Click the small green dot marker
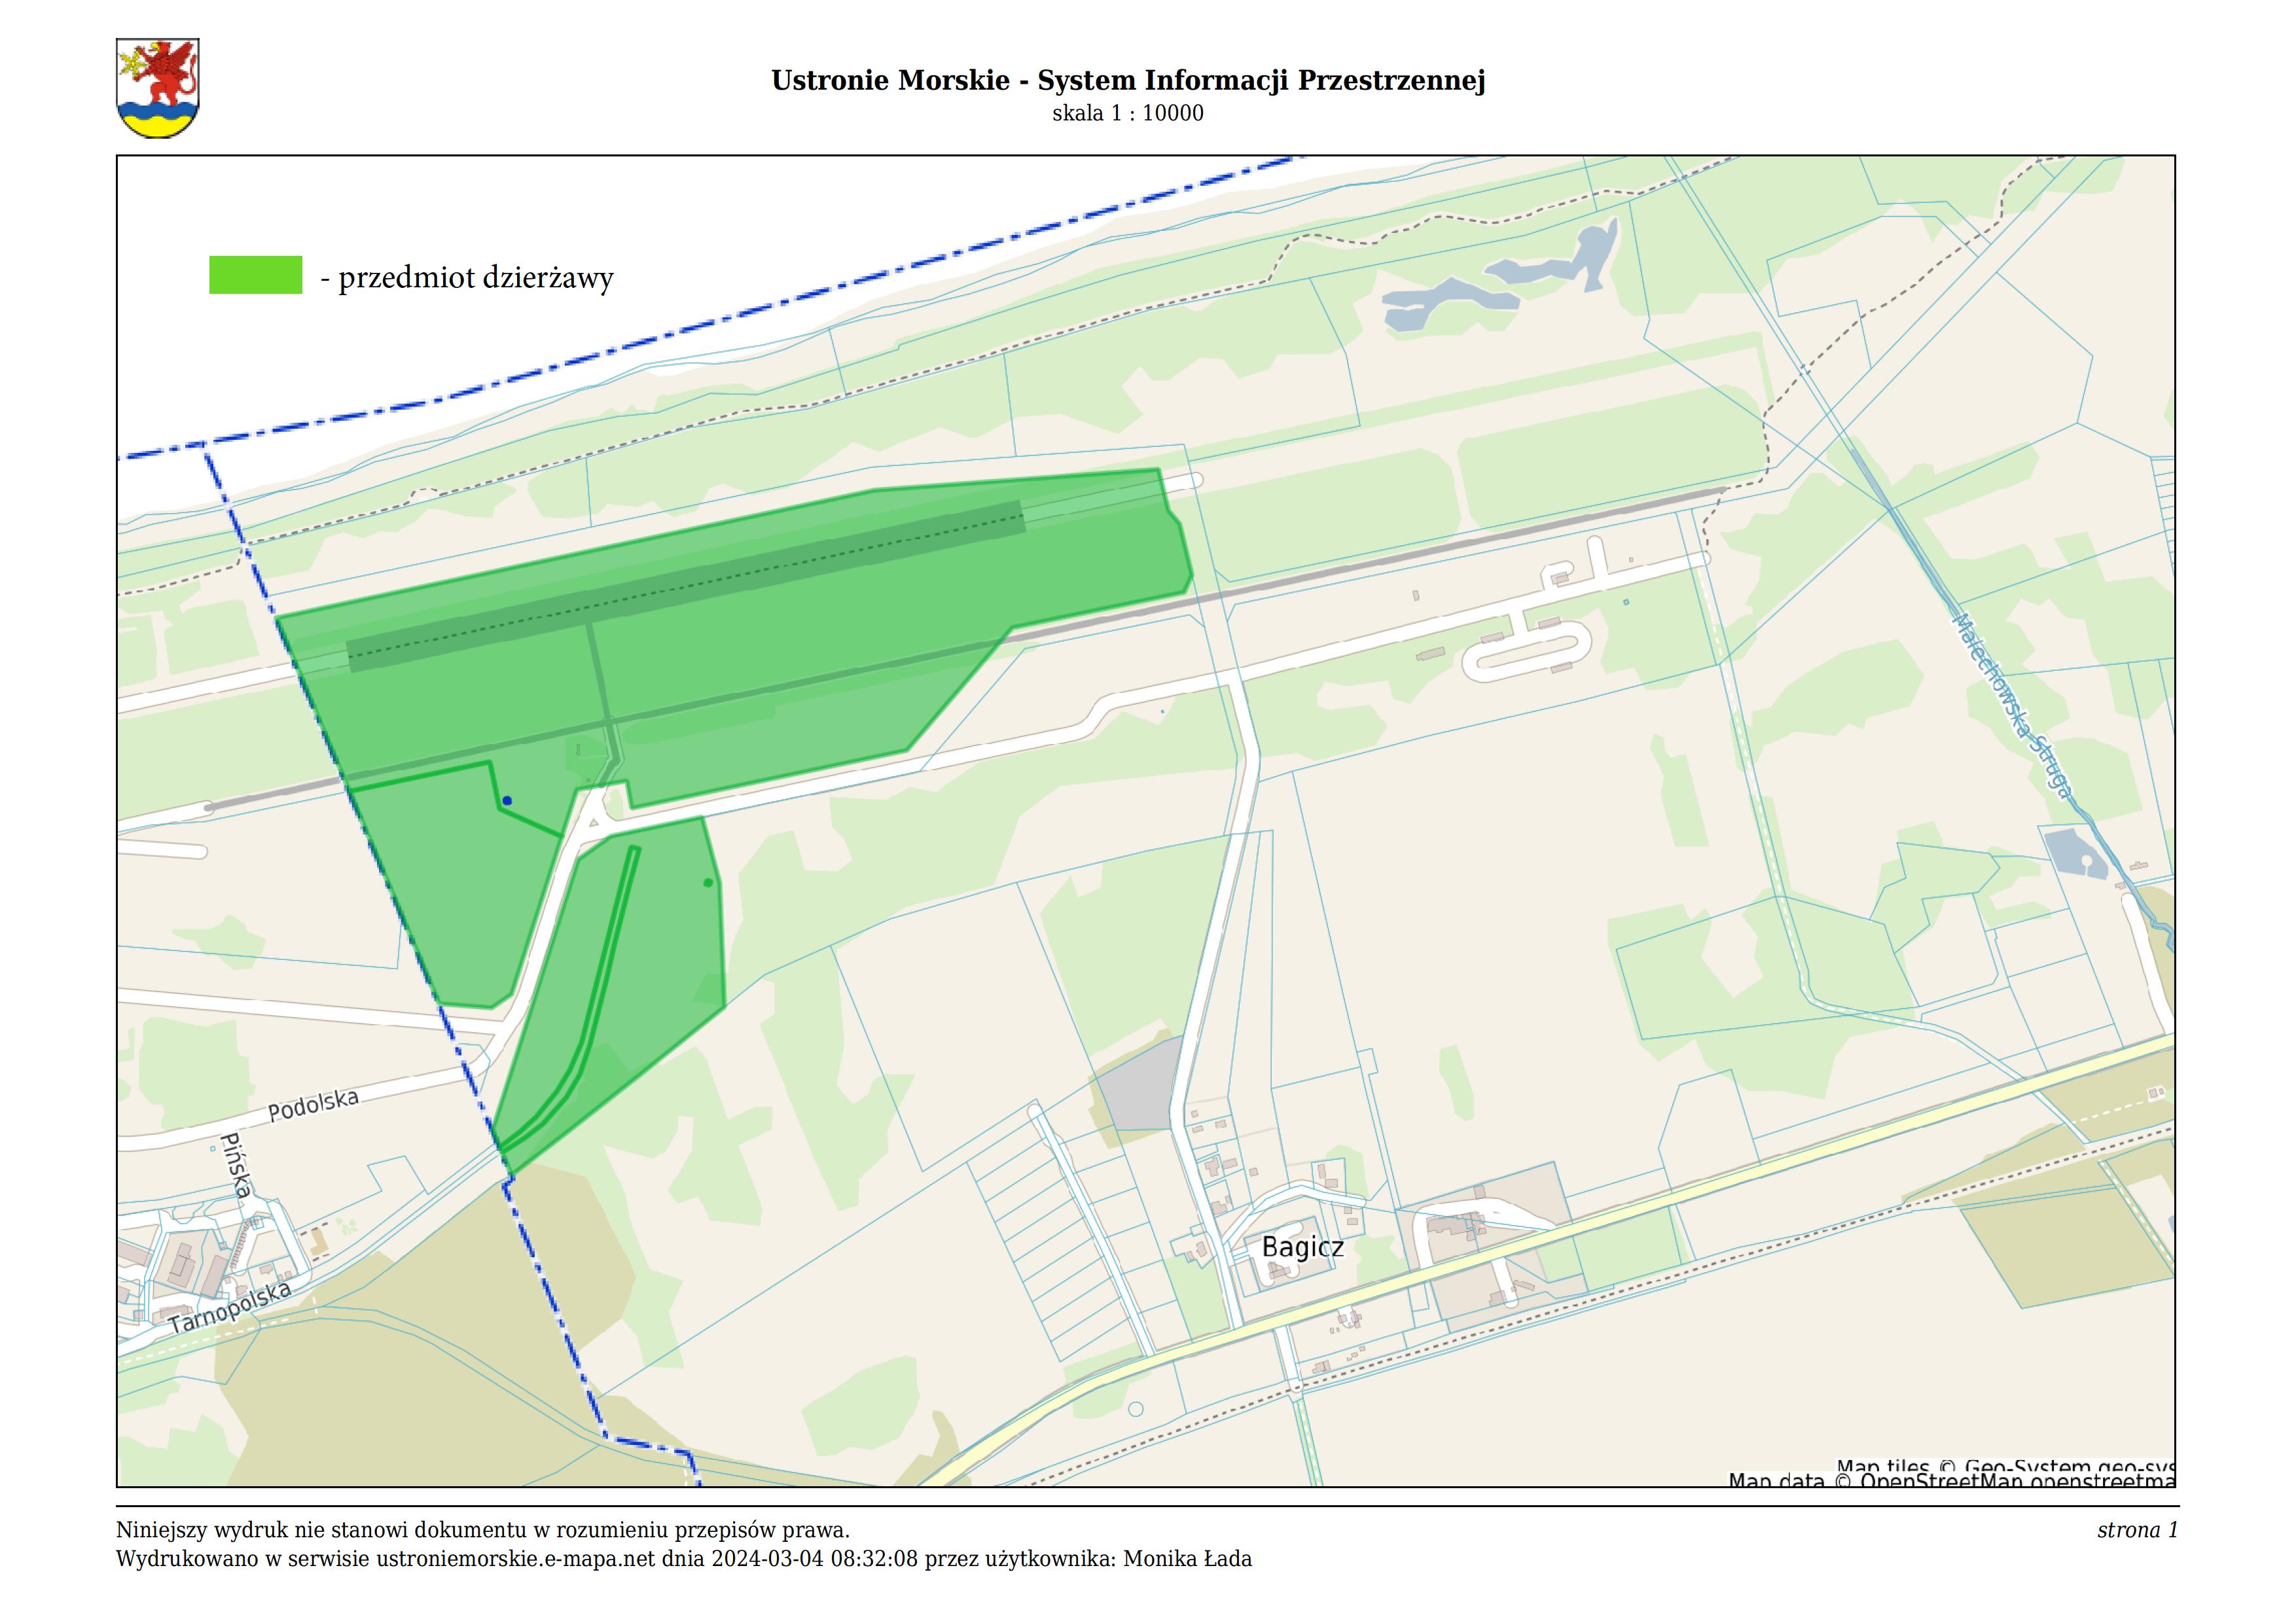Viewport: 2296px width, 1623px height. pyautogui.click(x=708, y=882)
